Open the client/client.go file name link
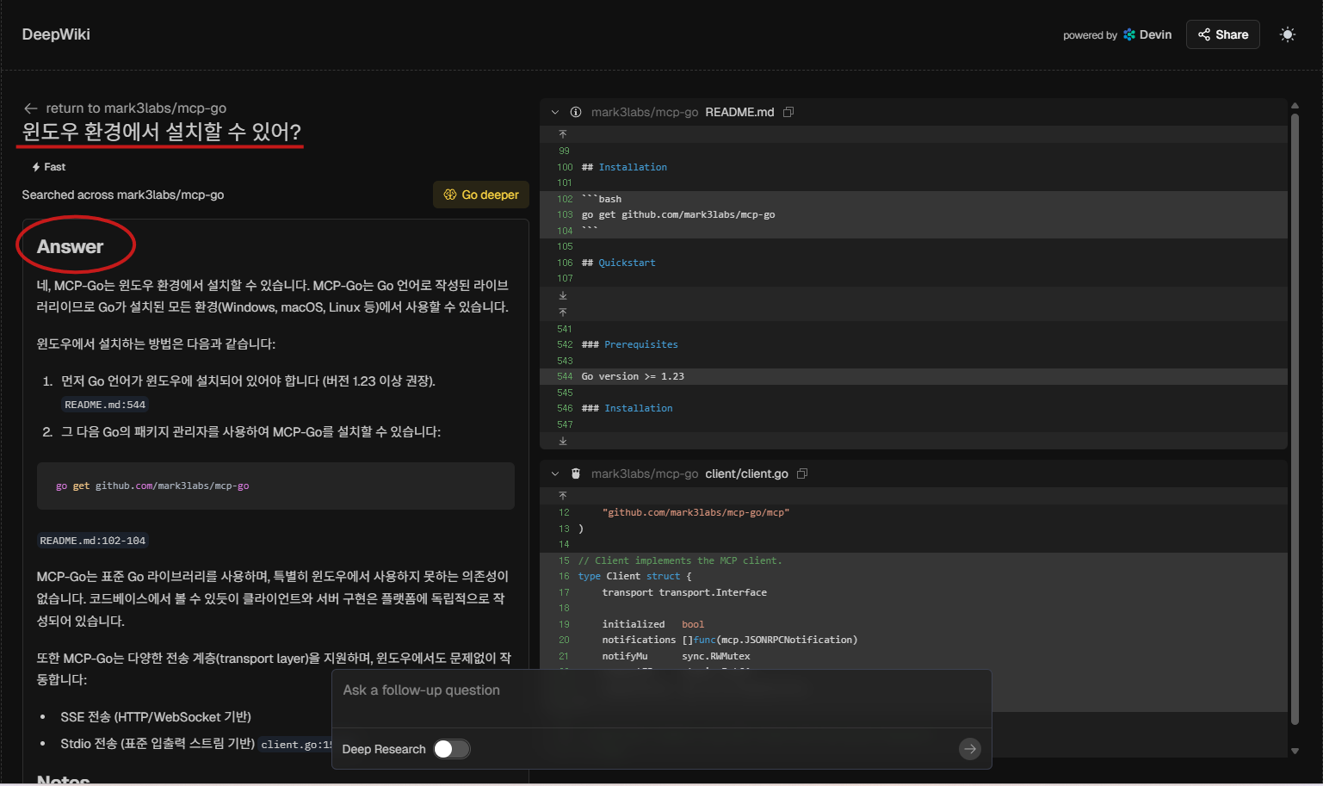This screenshot has height=786, width=1323. tap(746, 473)
